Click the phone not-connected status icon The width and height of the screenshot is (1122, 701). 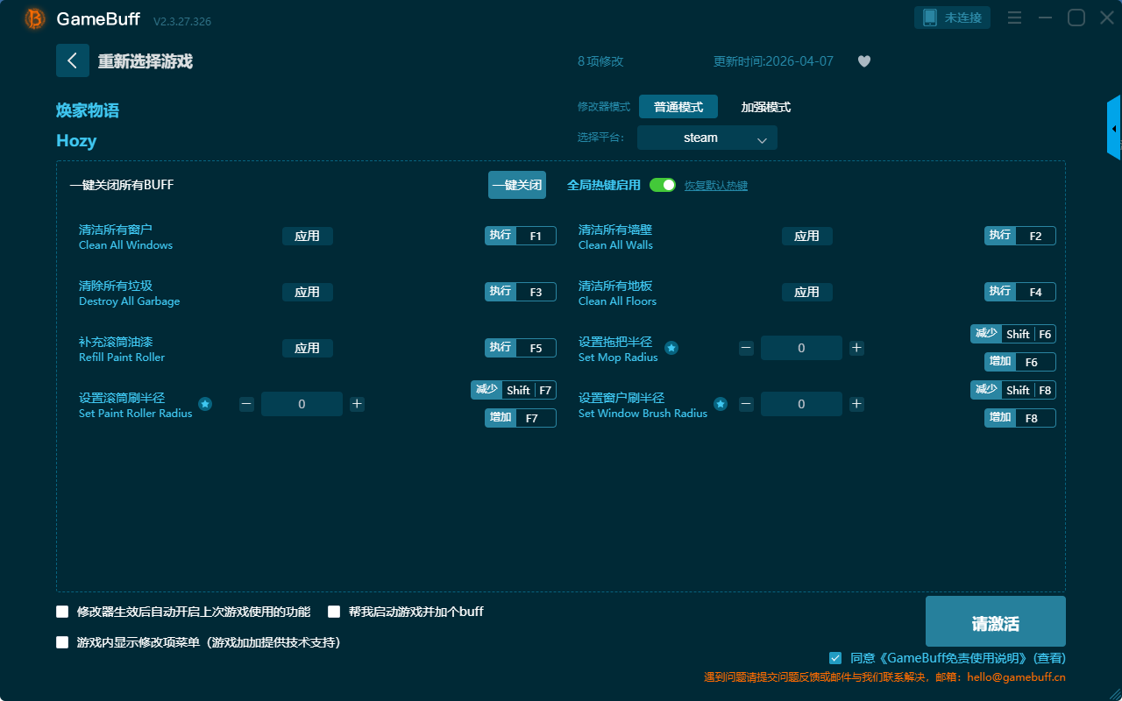(x=930, y=18)
